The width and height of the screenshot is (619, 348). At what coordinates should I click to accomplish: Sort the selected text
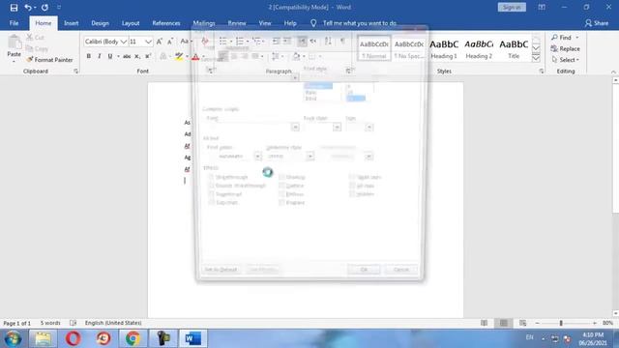(328, 41)
